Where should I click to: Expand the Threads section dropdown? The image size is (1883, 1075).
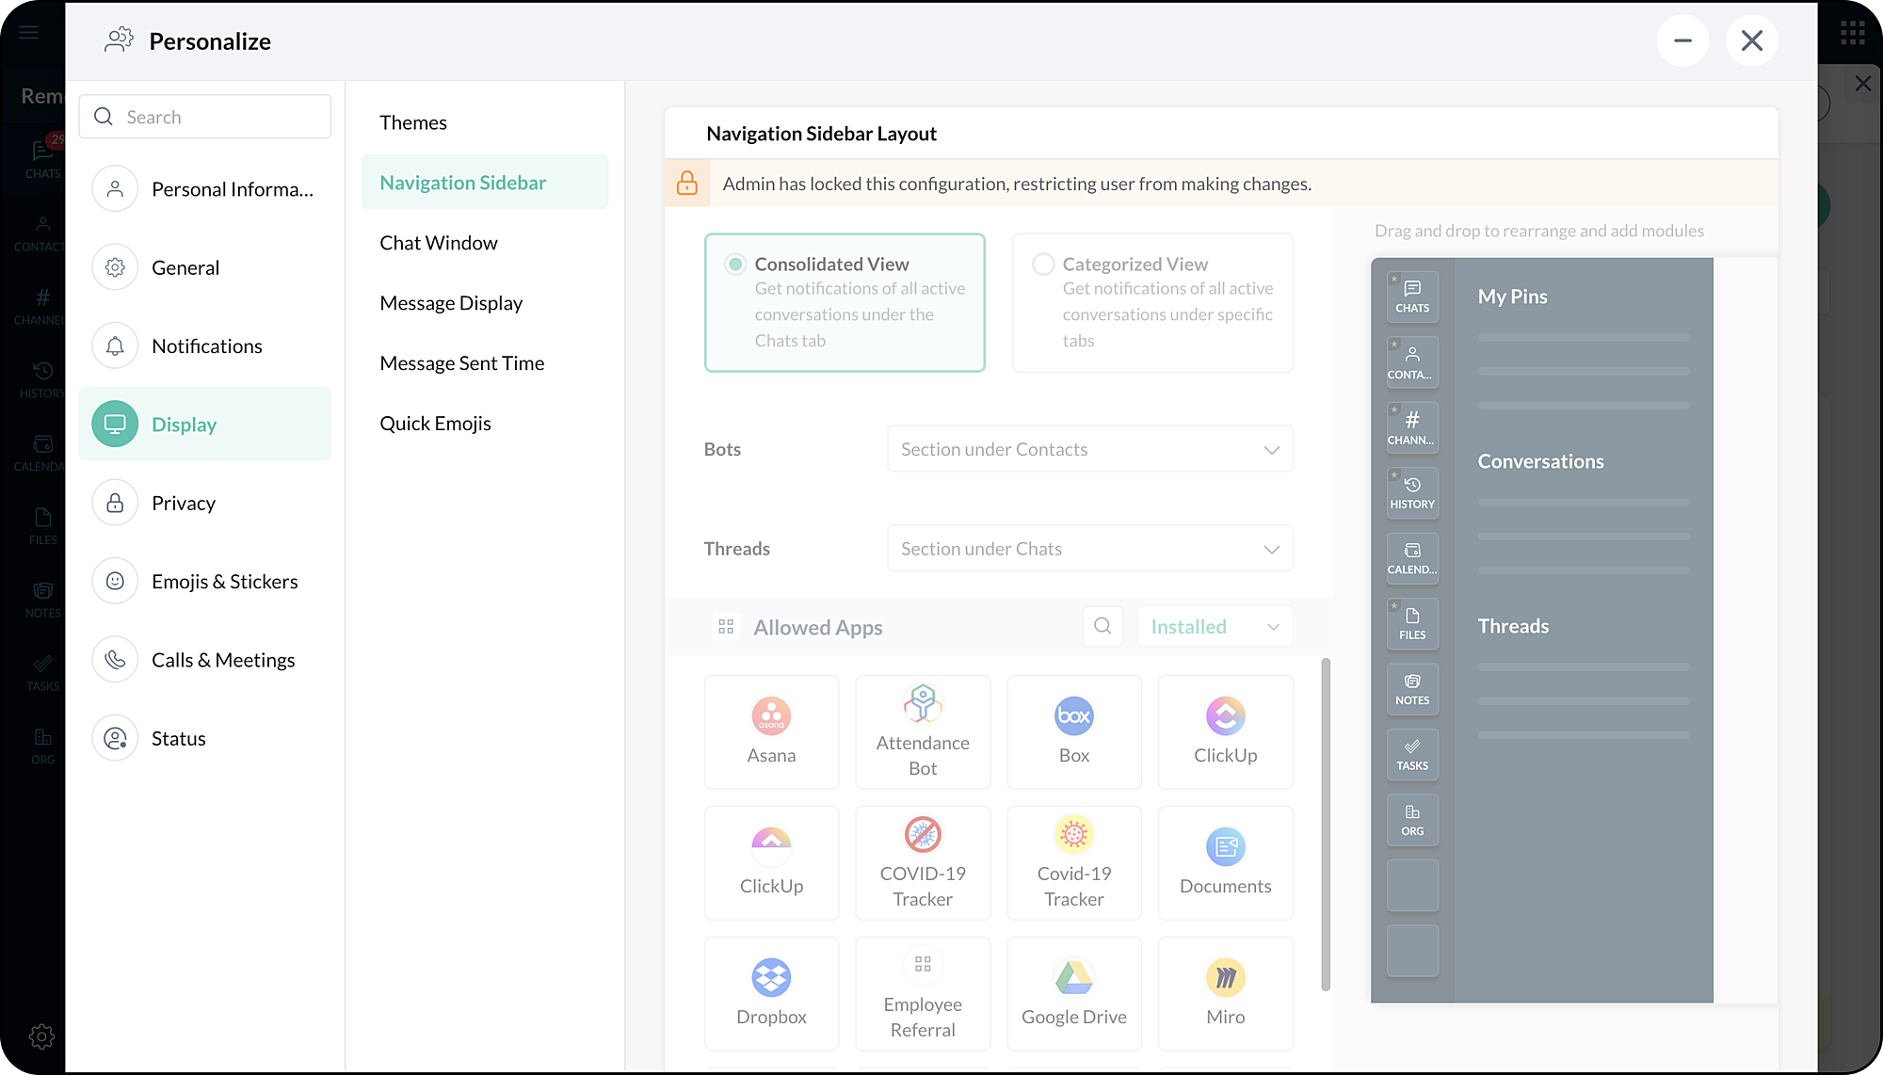point(1089,548)
